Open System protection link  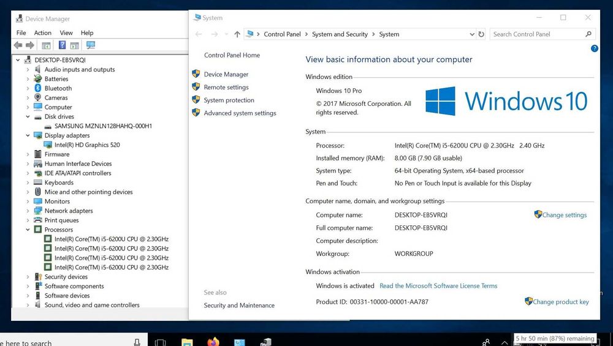(x=229, y=100)
